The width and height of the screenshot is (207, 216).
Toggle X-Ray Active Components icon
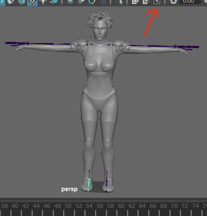pyautogui.click(x=146, y=2)
